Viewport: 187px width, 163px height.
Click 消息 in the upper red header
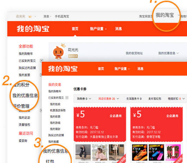(119, 29)
